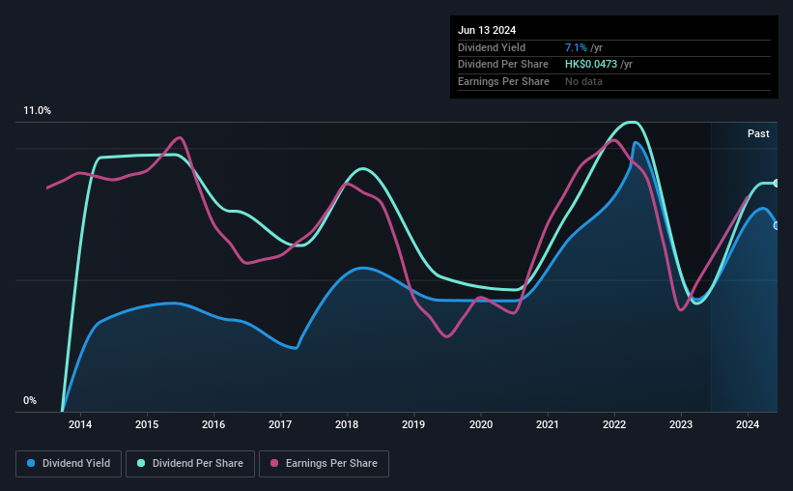Click the 2015 x-axis label
This screenshot has width=793, height=491.
[x=147, y=424]
